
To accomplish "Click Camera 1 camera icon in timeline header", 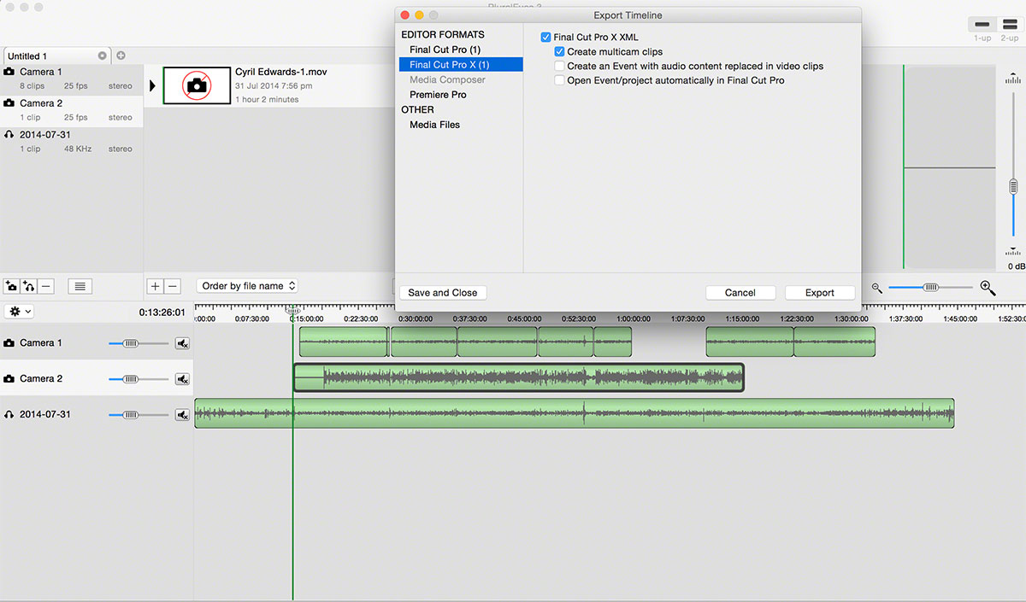I will 9,343.
